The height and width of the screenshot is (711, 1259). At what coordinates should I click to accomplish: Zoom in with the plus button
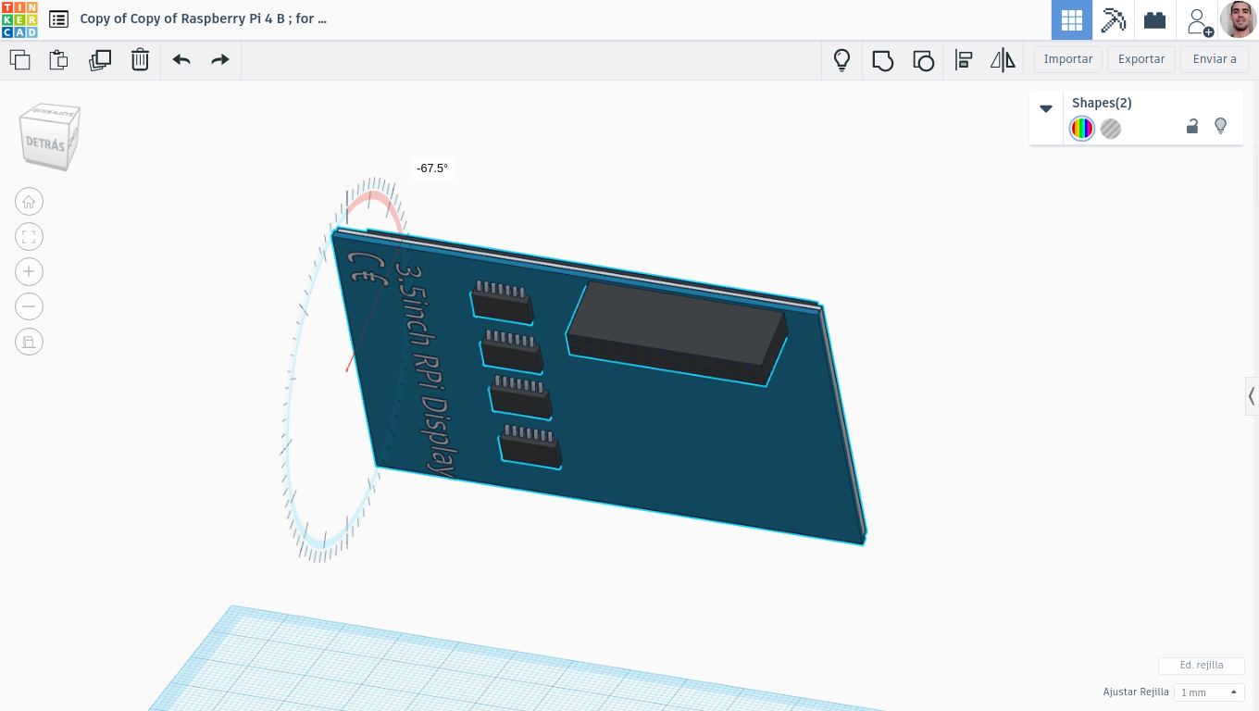pyautogui.click(x=29, y=272)
